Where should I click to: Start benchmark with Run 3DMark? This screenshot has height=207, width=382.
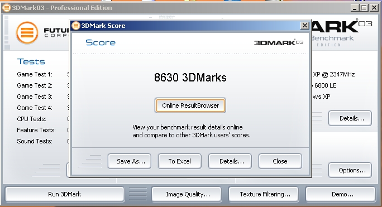65,194
